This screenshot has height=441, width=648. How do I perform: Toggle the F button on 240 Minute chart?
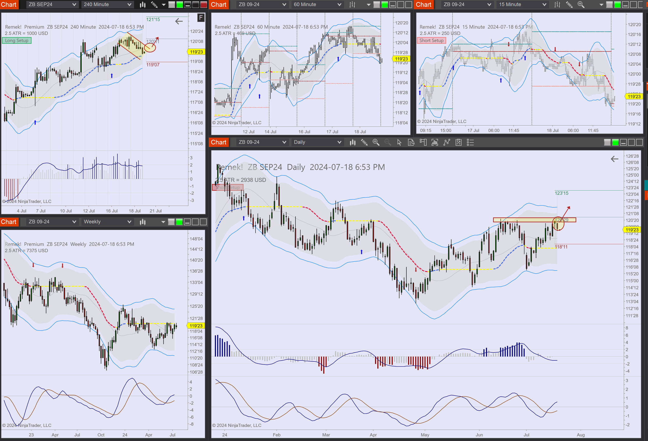click(x=201, y=18)
